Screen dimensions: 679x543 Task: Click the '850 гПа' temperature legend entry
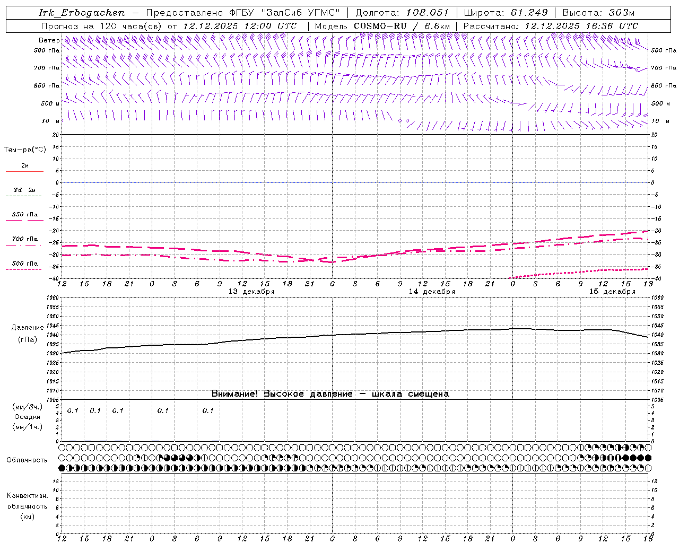(24, 215)
